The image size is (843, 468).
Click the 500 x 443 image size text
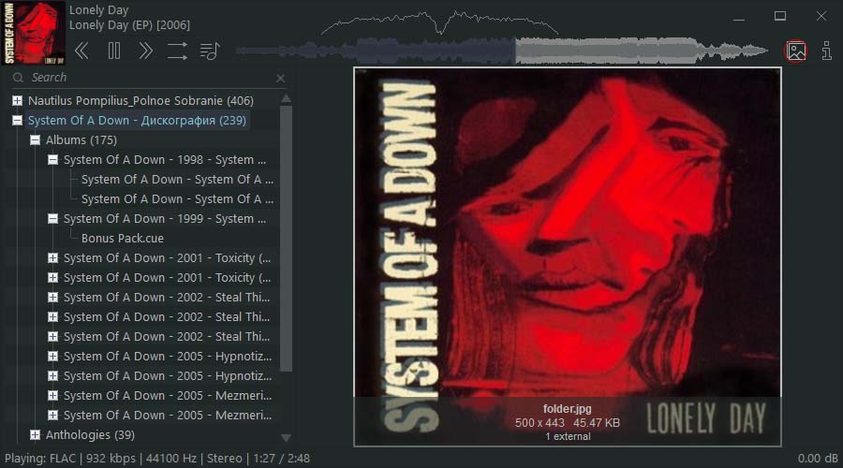[x=540, y=423]
